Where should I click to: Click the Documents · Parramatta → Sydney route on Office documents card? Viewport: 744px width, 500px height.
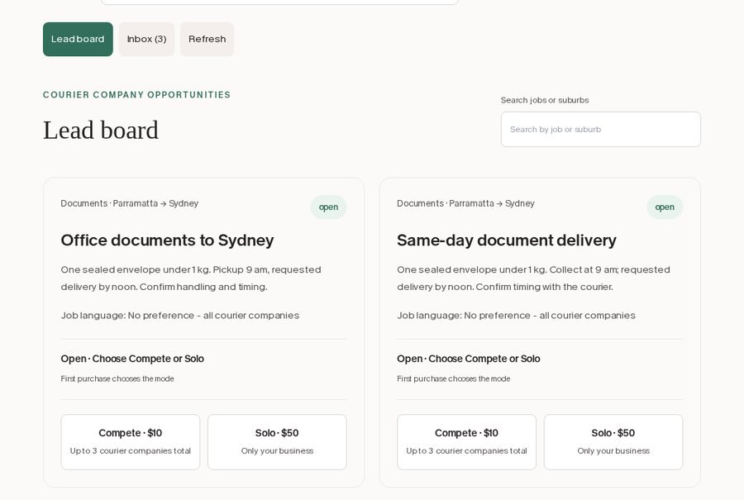tap(130, 203)
